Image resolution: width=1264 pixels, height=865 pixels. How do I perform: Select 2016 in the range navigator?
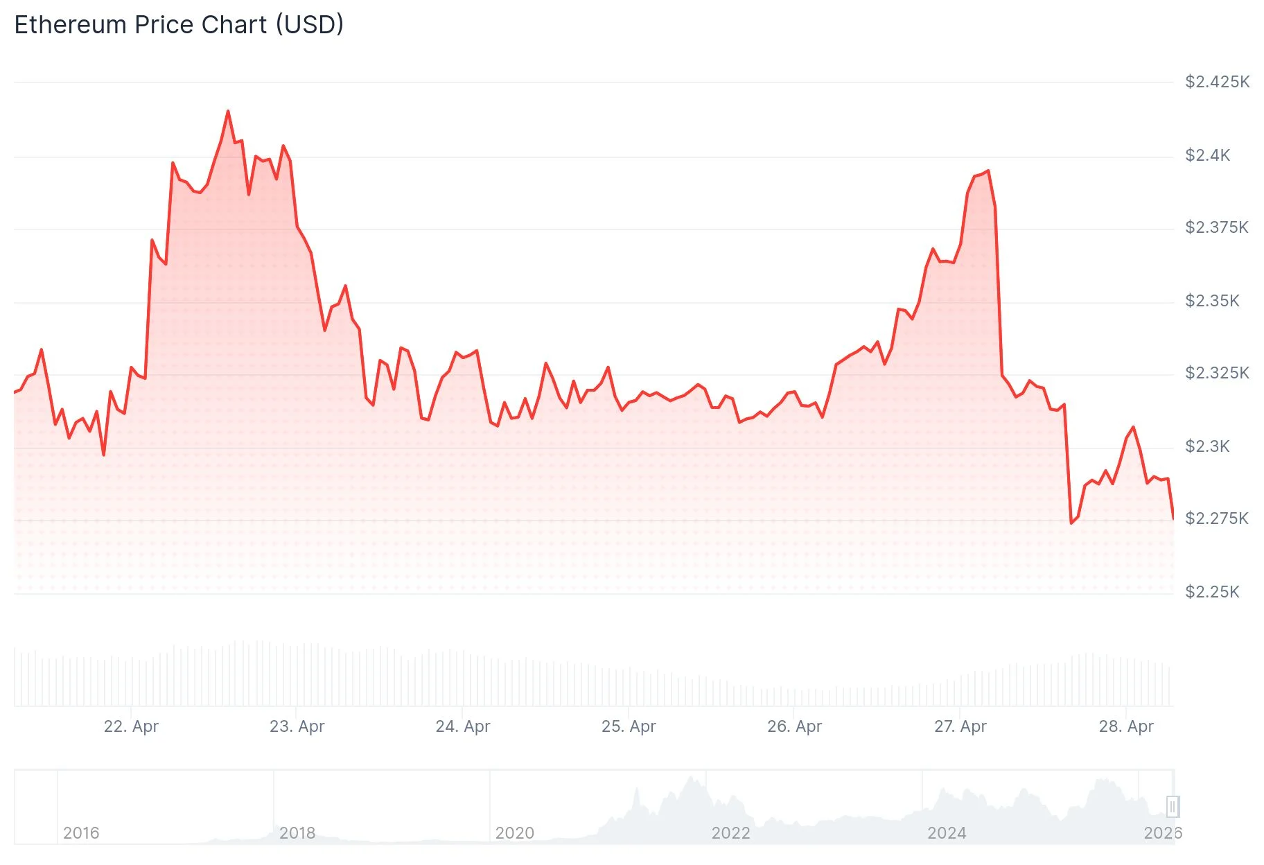81,832
